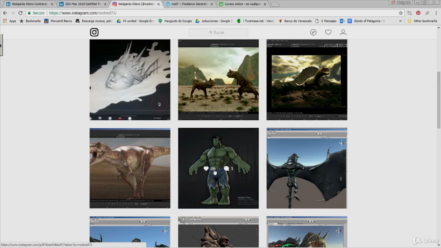The image size is (441, 248).
Task: Switch to Nedgardo Otero Contreras LinkedIn tab
Action: [x=29, y=4]
